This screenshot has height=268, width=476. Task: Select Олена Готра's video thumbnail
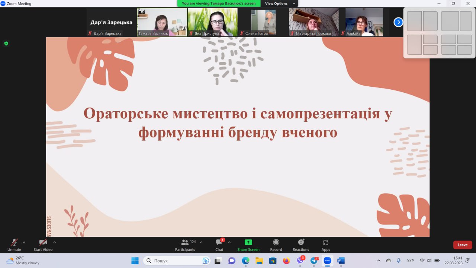pos(263,22)
